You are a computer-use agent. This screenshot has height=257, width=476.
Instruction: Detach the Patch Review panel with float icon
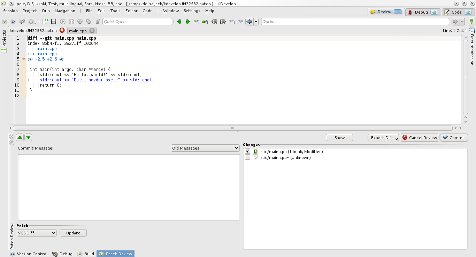[11, 143]
